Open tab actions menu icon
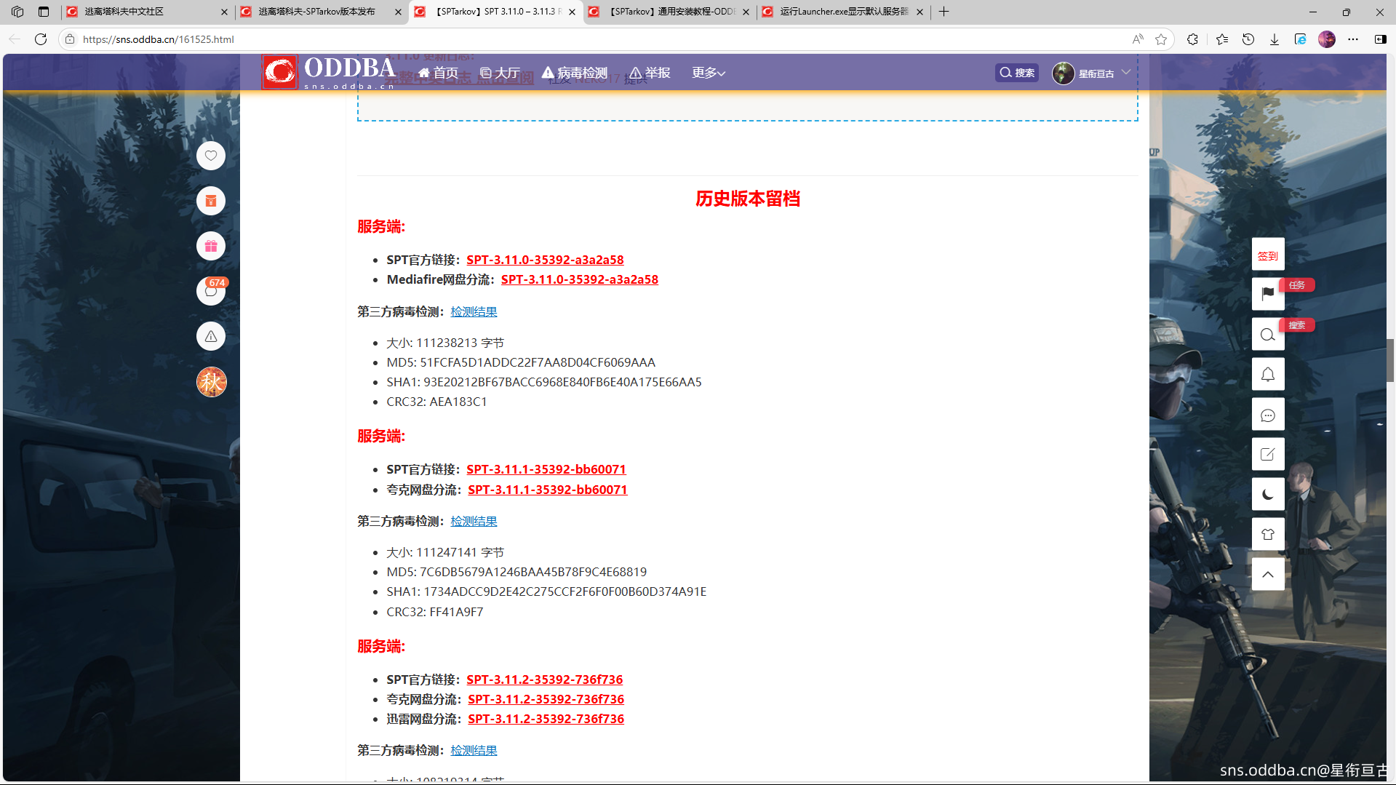Screen dimensions: 1396x785 coord(44,12)
